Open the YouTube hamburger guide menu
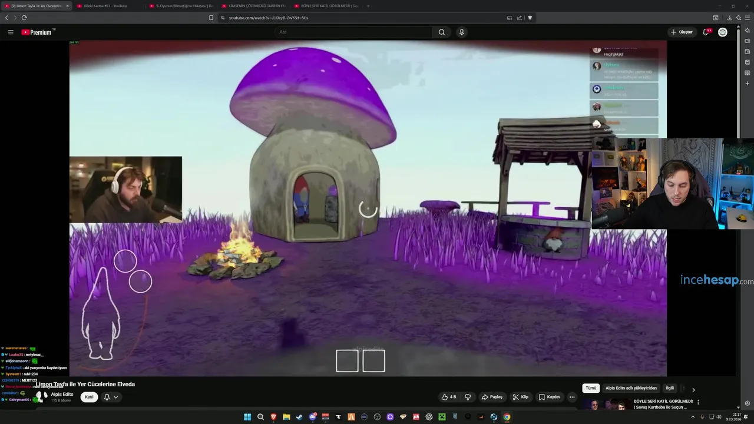 pyautogui.click(x=11, y=32)
